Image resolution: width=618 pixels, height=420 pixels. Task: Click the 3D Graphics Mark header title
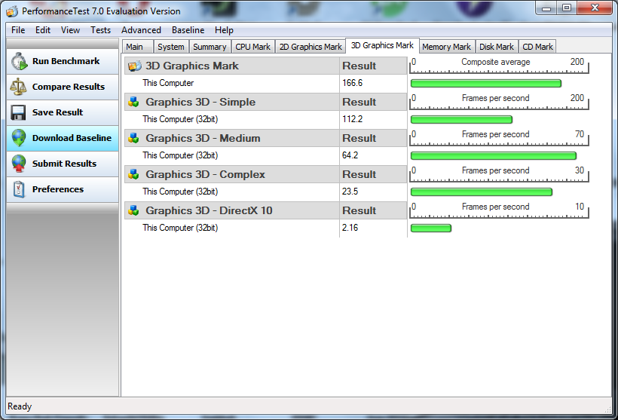coord(192,66)
